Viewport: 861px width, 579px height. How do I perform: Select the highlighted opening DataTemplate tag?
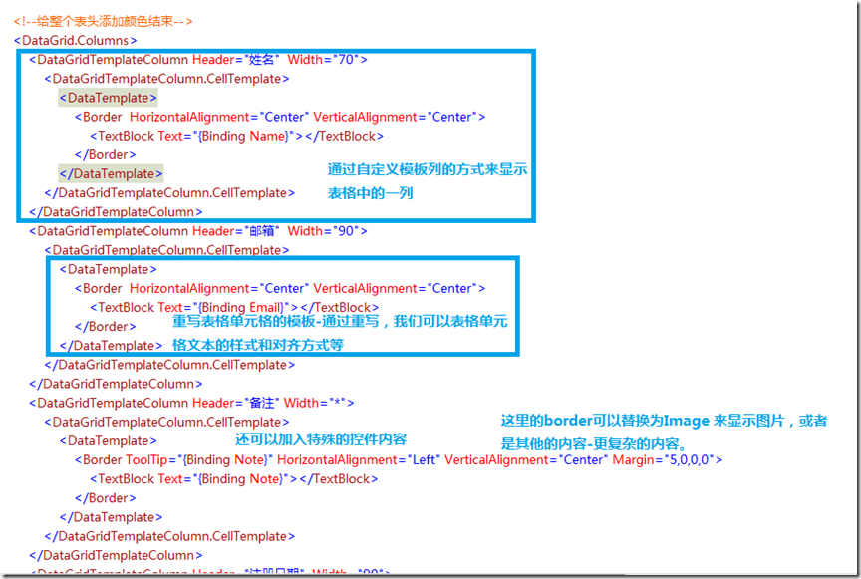(x=109, y=98)
